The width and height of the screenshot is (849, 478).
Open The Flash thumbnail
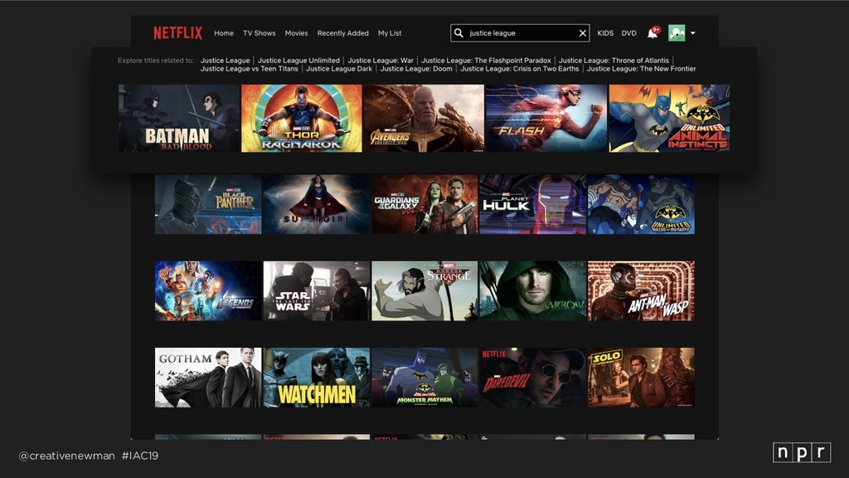546,118
